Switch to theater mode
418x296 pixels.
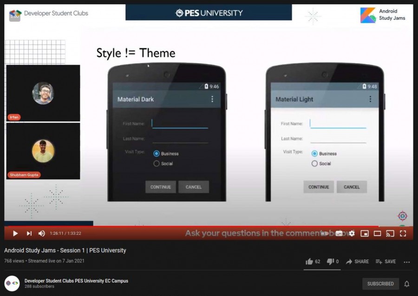(378, 233)
